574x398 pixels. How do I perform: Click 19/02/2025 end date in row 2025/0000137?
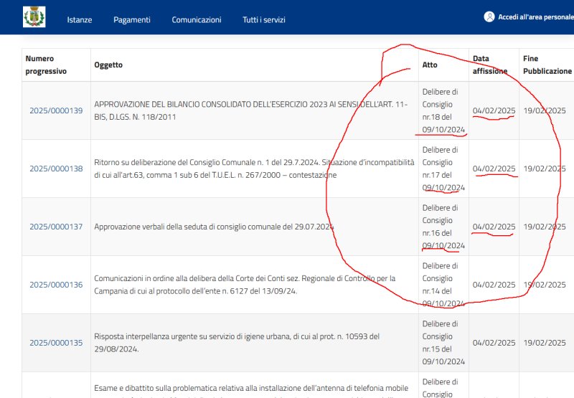click(545, 227)
